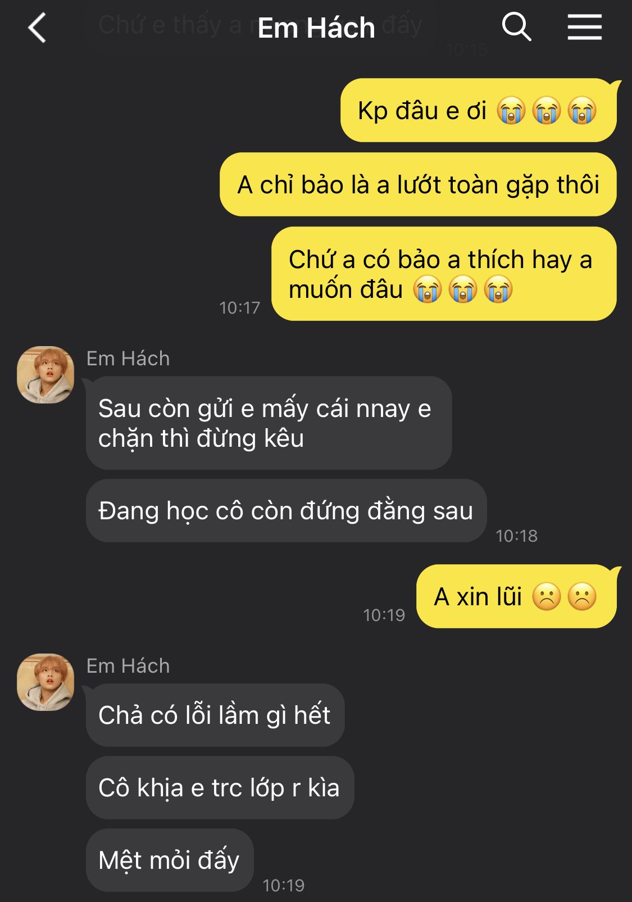This screenshot has height=902, width=632.
Task: Tap message "Chứ a có bảo a thích hay a muốn đâu"
Action: click(x=444, y=274)
